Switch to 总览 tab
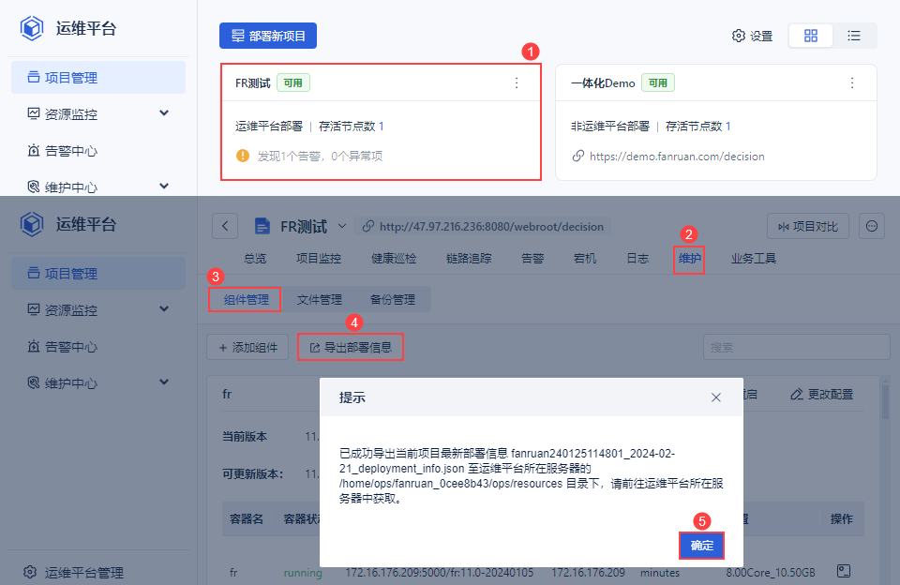Screen dimensions: 900x585 [x=255, y=259]
